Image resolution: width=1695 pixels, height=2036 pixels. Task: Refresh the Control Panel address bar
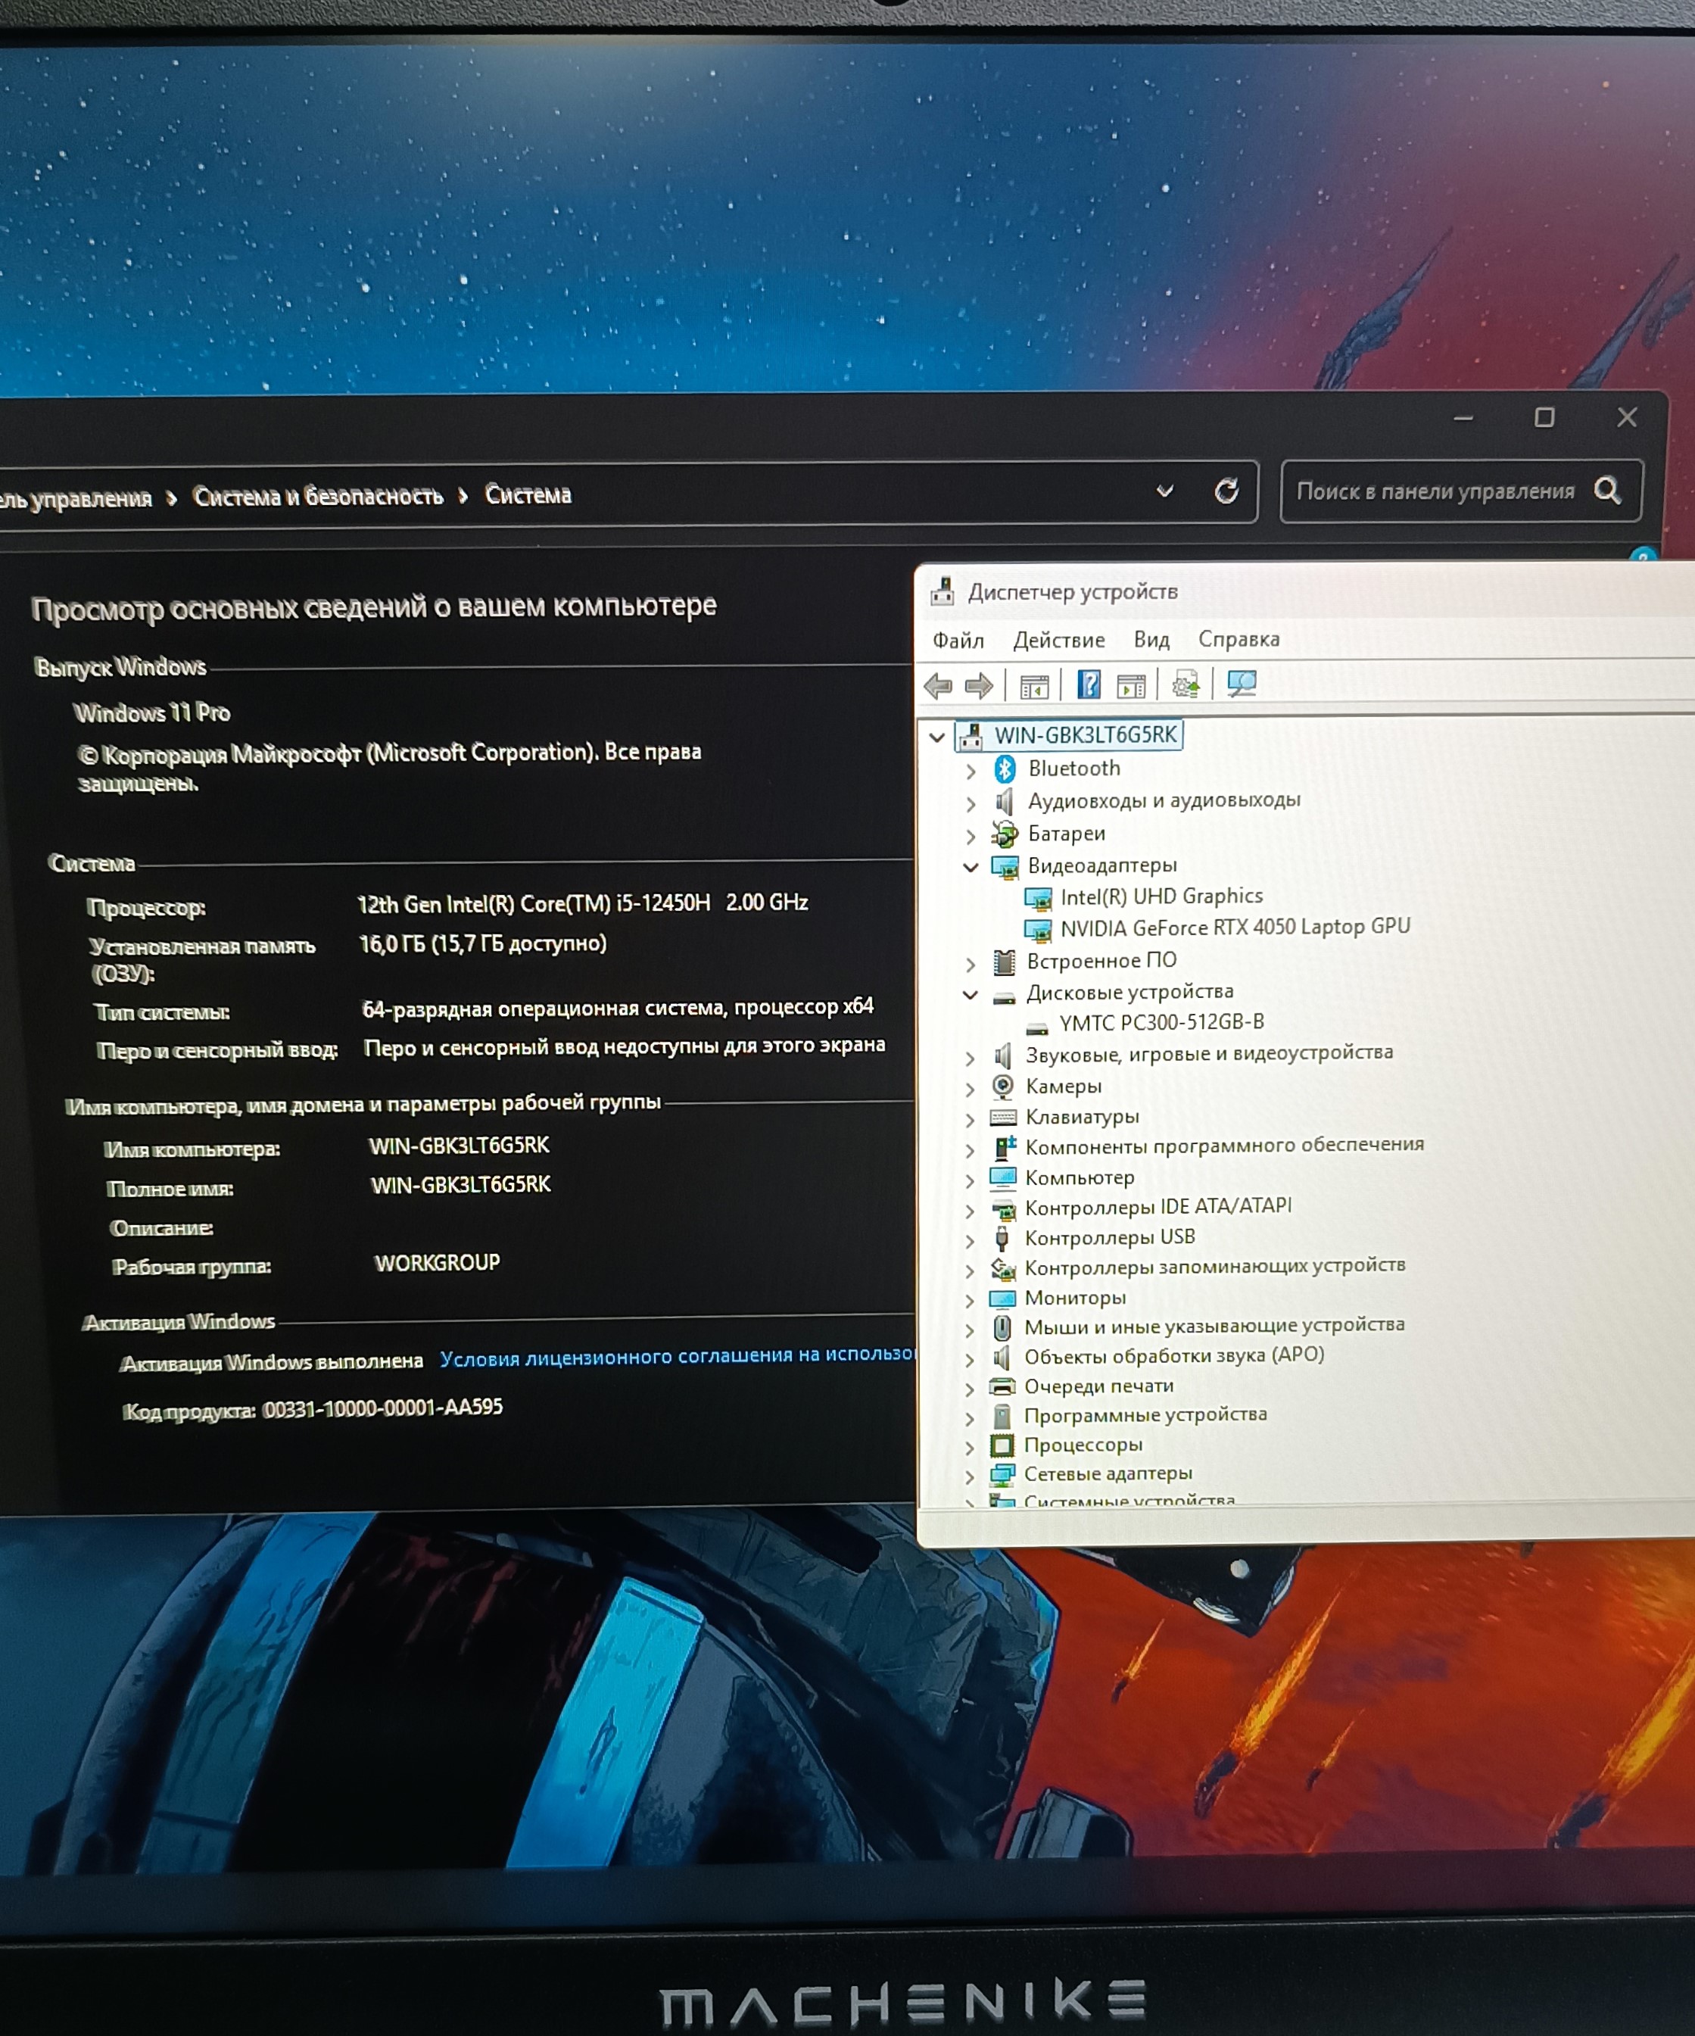(x=1226, y=491)
